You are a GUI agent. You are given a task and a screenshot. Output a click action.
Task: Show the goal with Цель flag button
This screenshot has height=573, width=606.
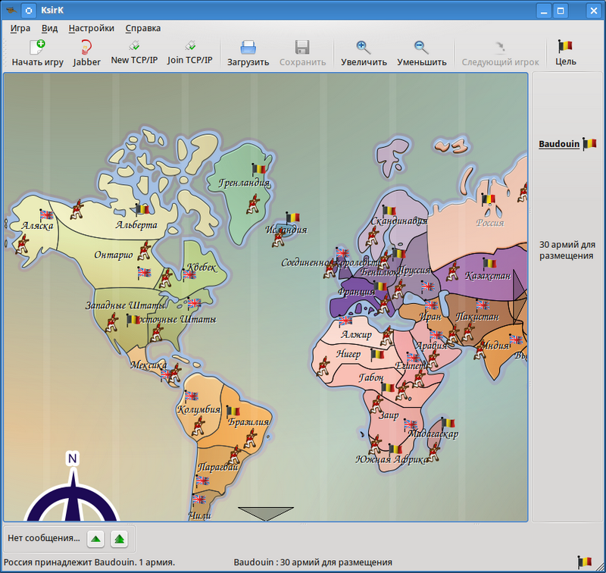(565, 53)
